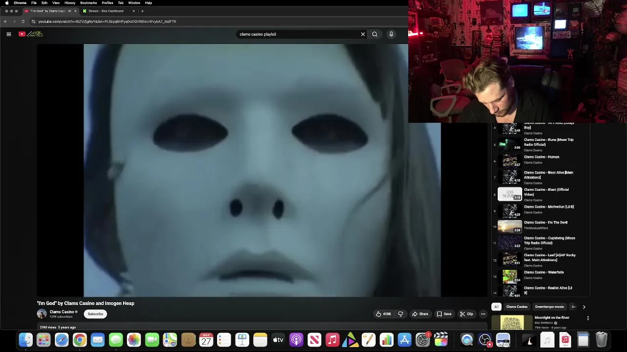The width and height of the screenshot is (627, 352).
Task: Open options for Moonlight on the River
Action: click(x=588, y=318)
